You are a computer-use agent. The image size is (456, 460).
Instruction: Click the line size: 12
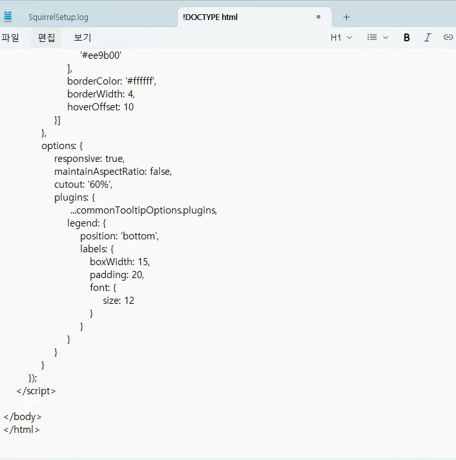(119, 301)
